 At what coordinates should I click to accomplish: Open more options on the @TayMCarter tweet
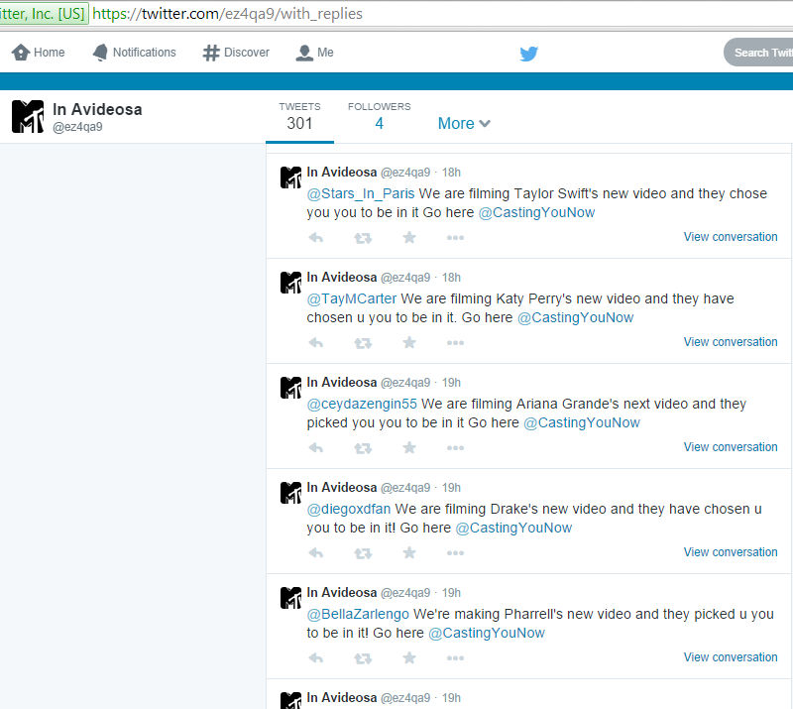coord(455,343)
